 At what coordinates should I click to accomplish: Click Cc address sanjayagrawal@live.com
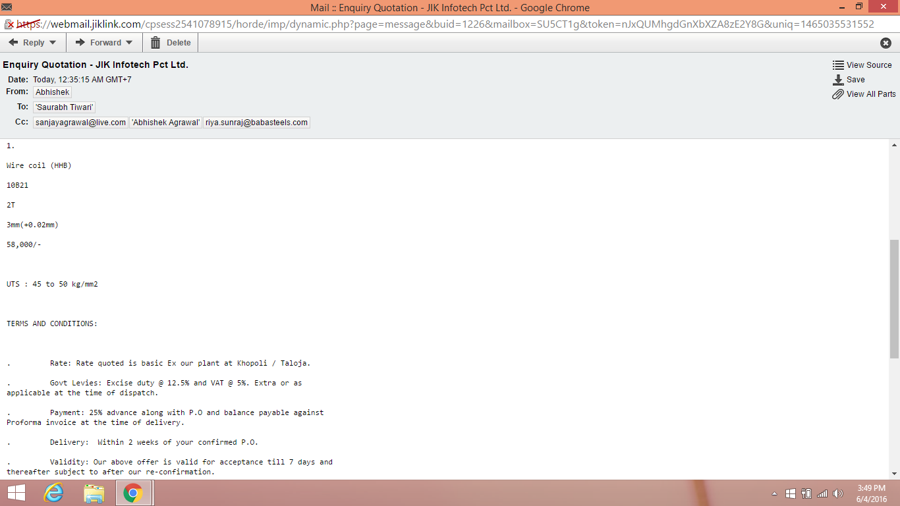80,123
